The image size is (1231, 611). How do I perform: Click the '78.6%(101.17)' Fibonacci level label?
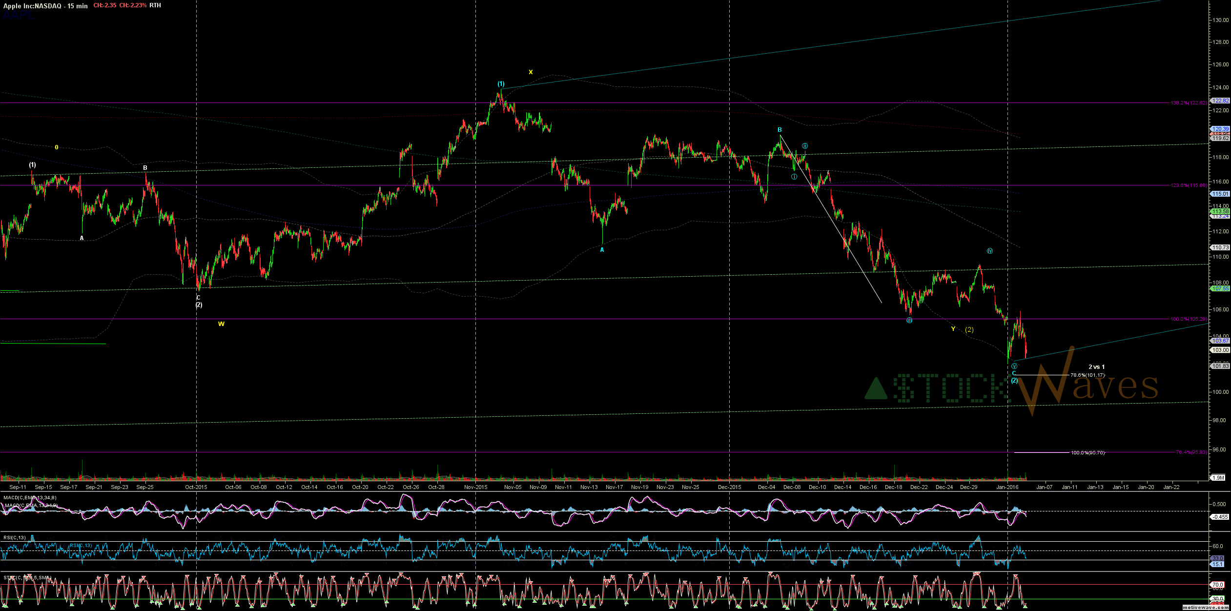(x=1087, y=375)
